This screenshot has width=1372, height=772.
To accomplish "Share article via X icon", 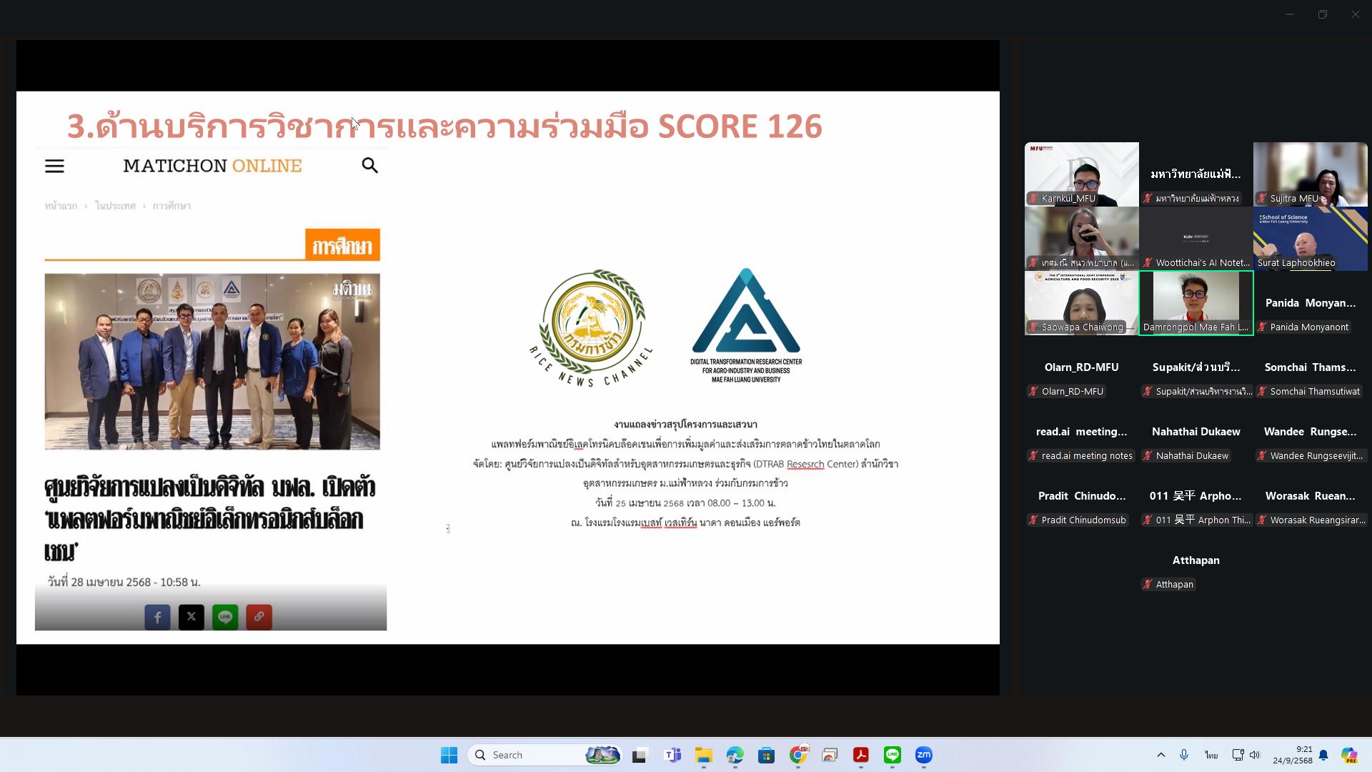I will (191, 617).
